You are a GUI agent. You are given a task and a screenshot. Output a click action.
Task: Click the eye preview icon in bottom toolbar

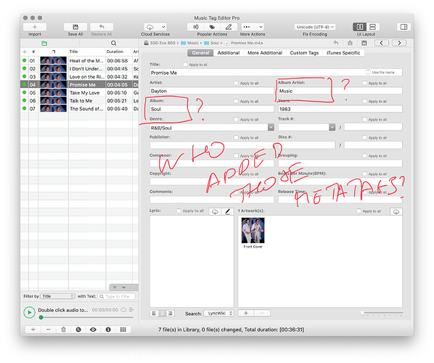[94, 330]
